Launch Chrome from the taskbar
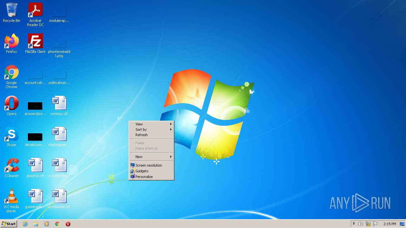Image resolution: width=406 pixels, height=228 pixels. pos(57,224)
